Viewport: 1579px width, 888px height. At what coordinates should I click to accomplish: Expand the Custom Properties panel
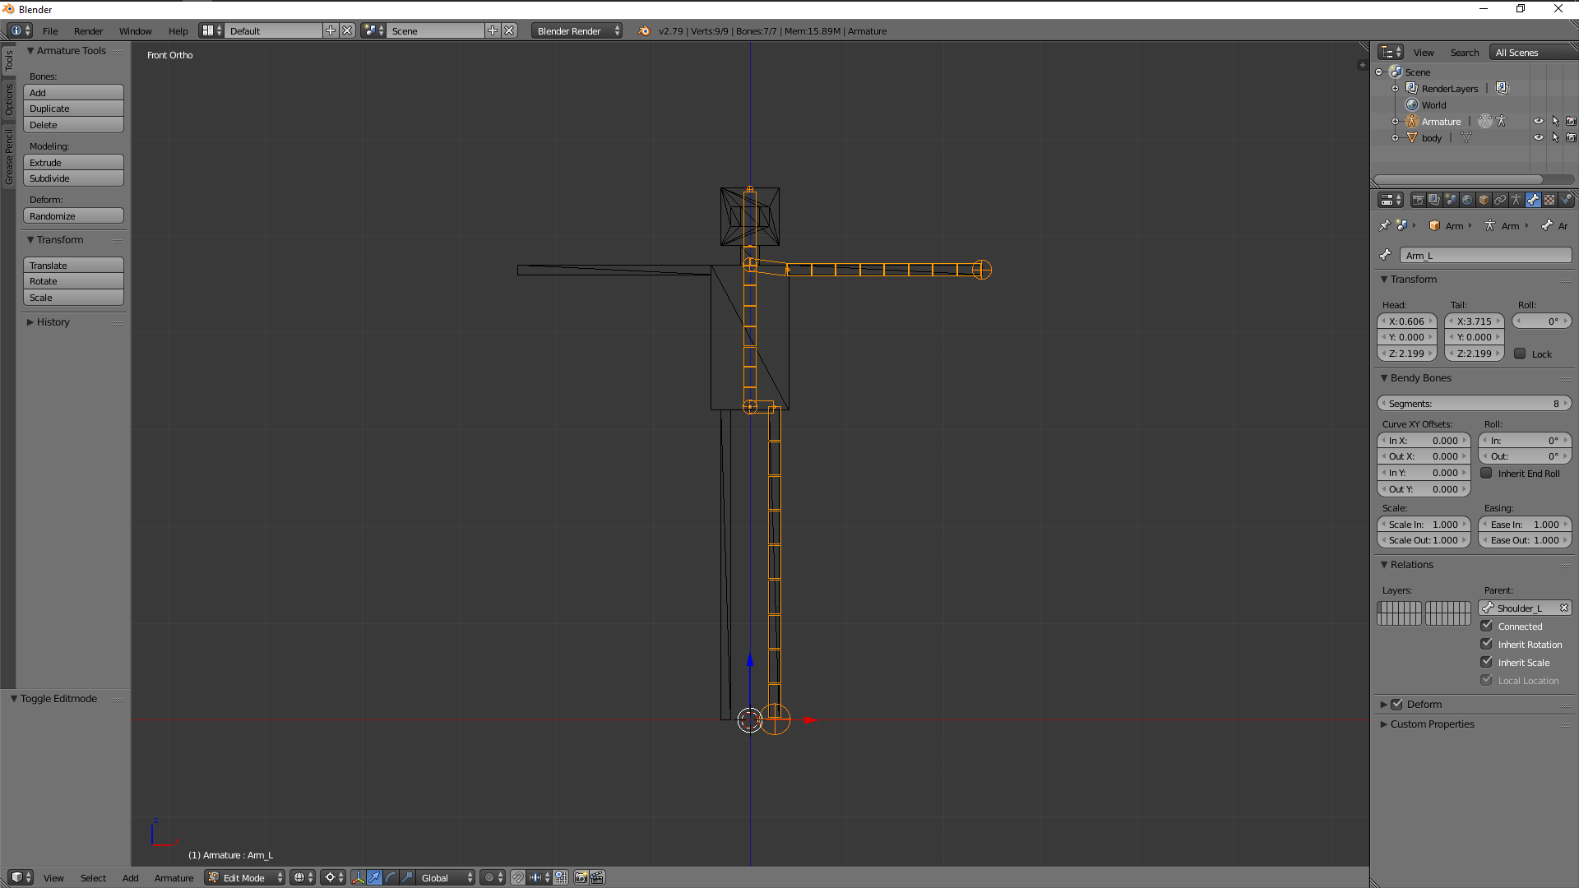tap(1432, 724)
